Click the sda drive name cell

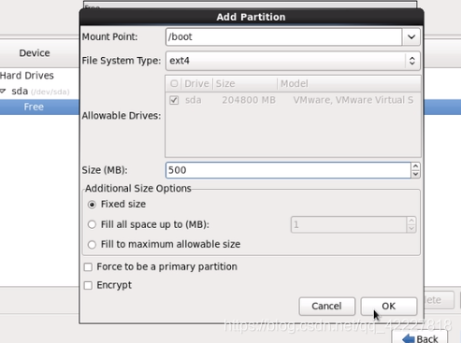point(194,100)
